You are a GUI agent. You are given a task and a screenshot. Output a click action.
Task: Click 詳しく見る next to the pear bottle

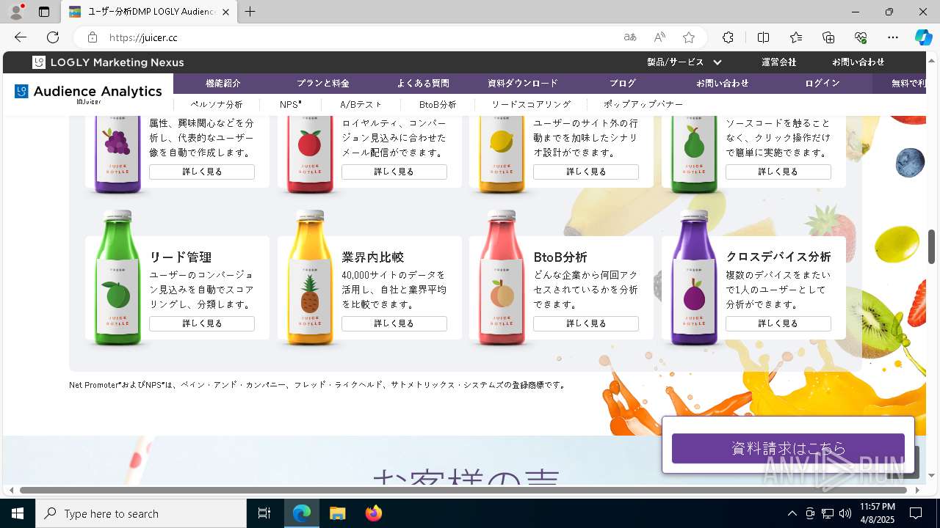(x=778, y=172)
